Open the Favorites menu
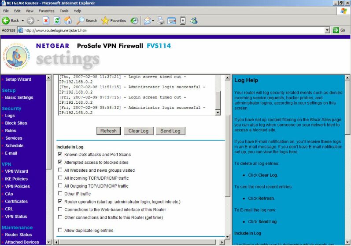The height and width of the screenshot is (246, 351). point(46,11)
